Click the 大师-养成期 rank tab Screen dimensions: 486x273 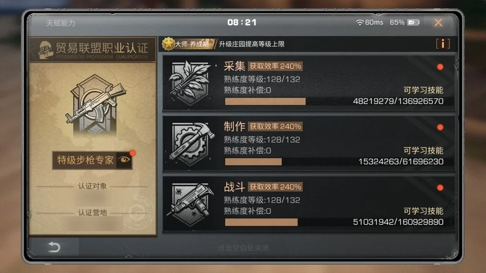point(192,44)
